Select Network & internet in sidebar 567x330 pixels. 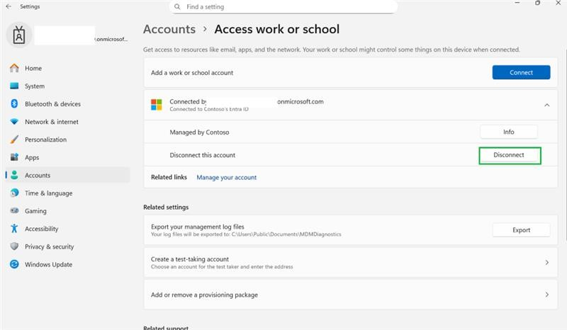[66, 122]
